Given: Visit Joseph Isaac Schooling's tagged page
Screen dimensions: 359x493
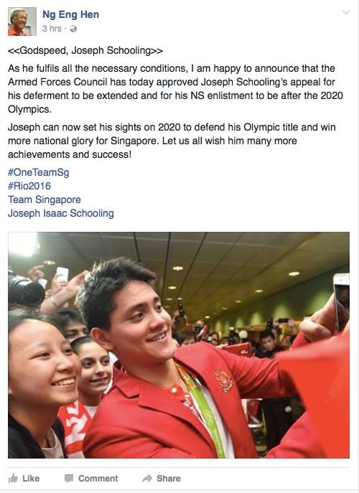Looking at the screenshot, I should point(61,213).
